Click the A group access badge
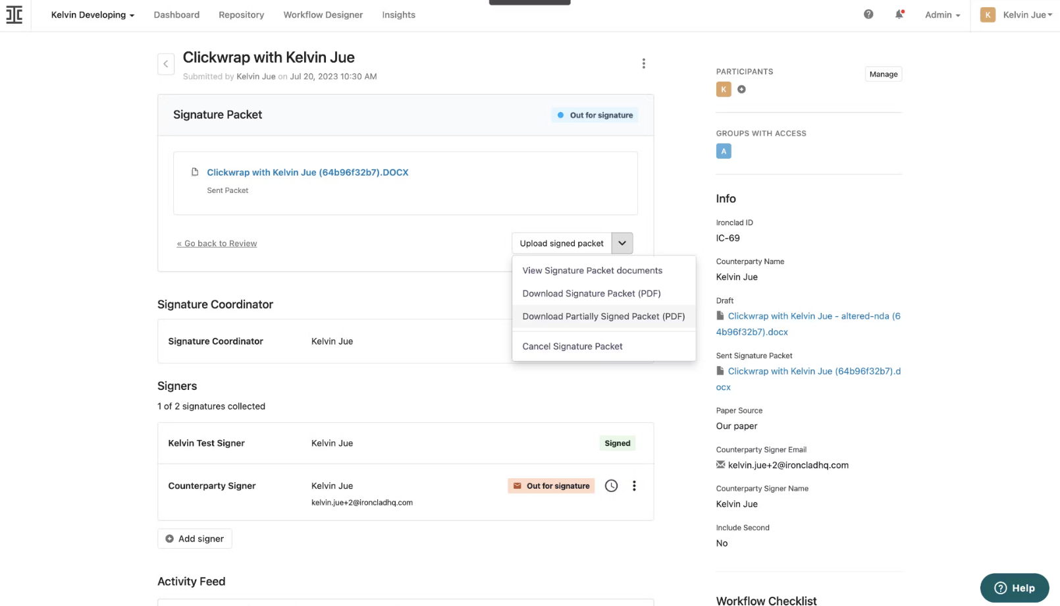The image size is (1060, 606). (x=724, y=151)
